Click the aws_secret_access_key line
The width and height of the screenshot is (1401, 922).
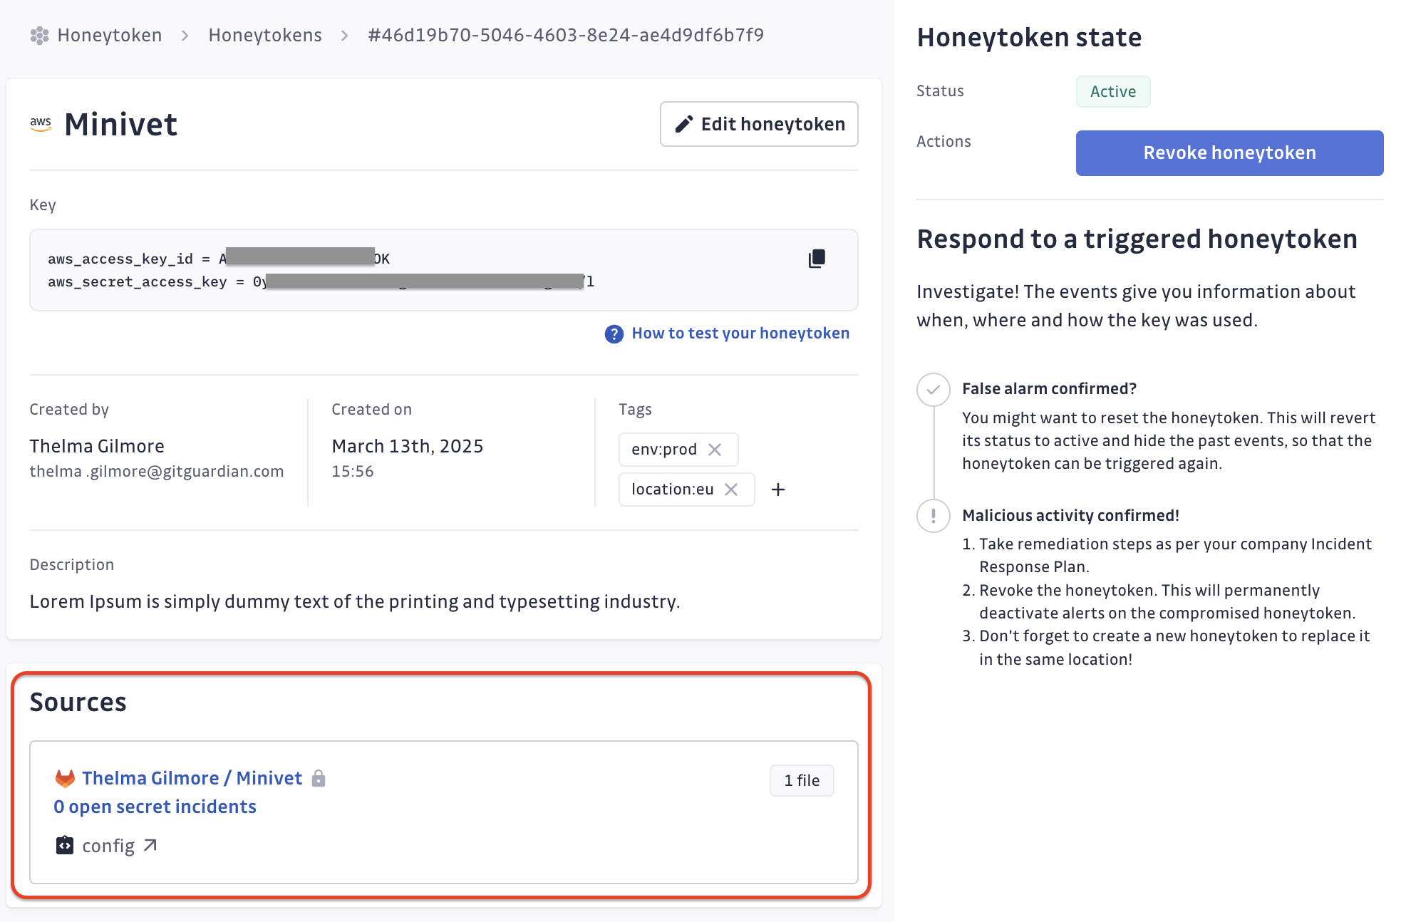pyautogui.click(x=321, y=281)
